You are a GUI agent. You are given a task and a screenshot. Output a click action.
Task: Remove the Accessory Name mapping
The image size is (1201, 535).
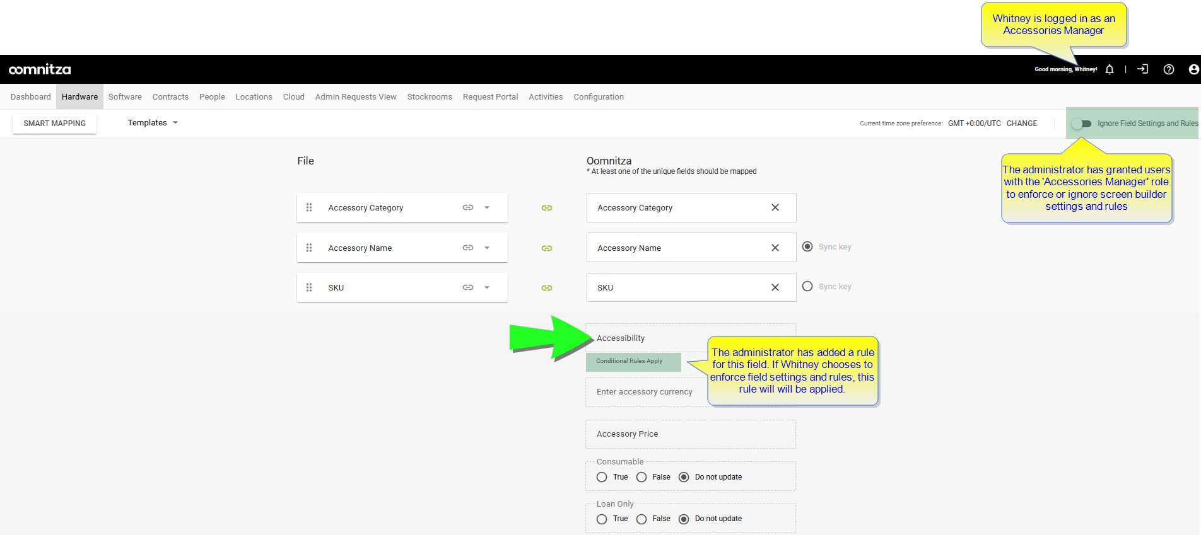tap(775, 248)
